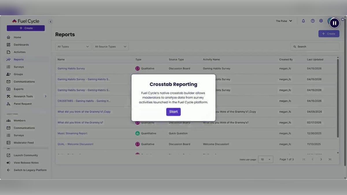
Task: Open the Items per page dropdown
Action: coord(265,159)
